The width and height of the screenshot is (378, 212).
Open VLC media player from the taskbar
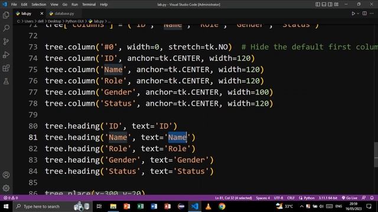coord(208,206)
